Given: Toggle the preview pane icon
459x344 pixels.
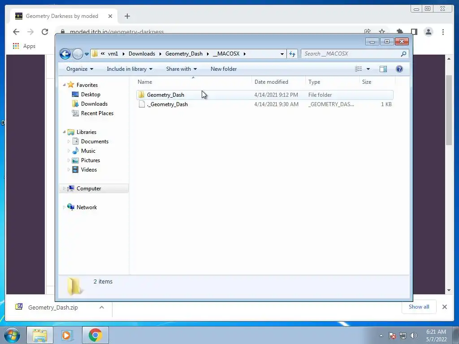Looking at the screenshot, I should click(383, 69).
